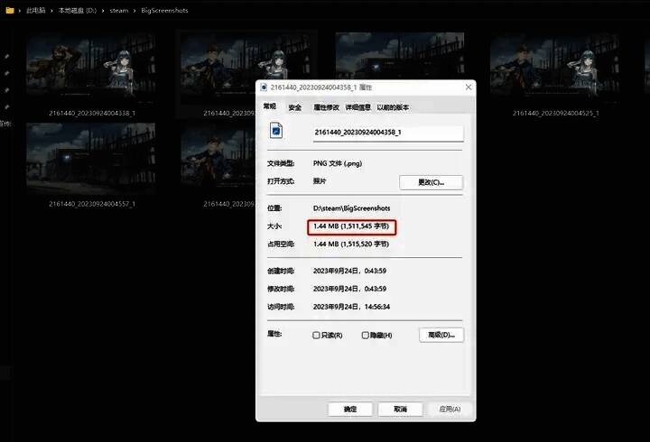Close the Properties dialog with the X
Viewport: 650px width, 442px height.
click(x=468, y=87)
